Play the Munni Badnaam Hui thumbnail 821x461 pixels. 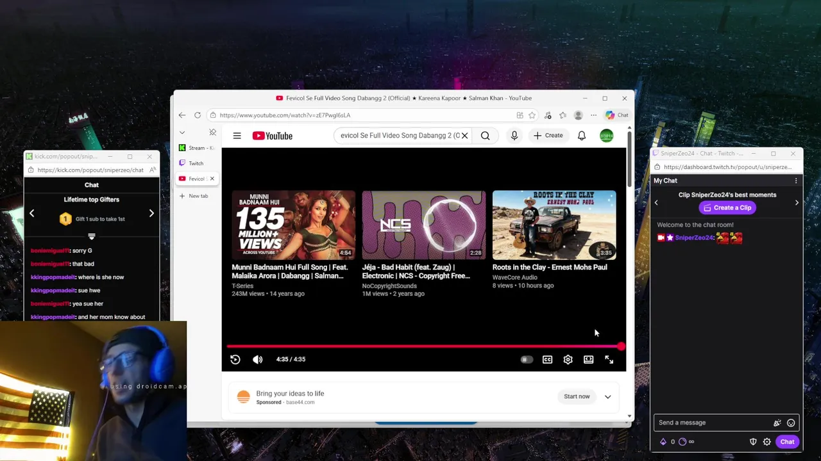click(x=293, y=225)
